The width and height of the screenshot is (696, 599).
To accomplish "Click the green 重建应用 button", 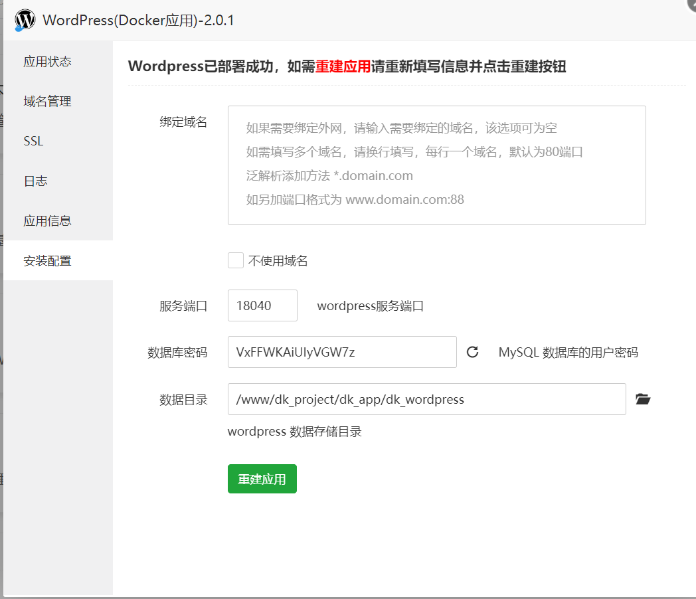I will click(262, 479).
